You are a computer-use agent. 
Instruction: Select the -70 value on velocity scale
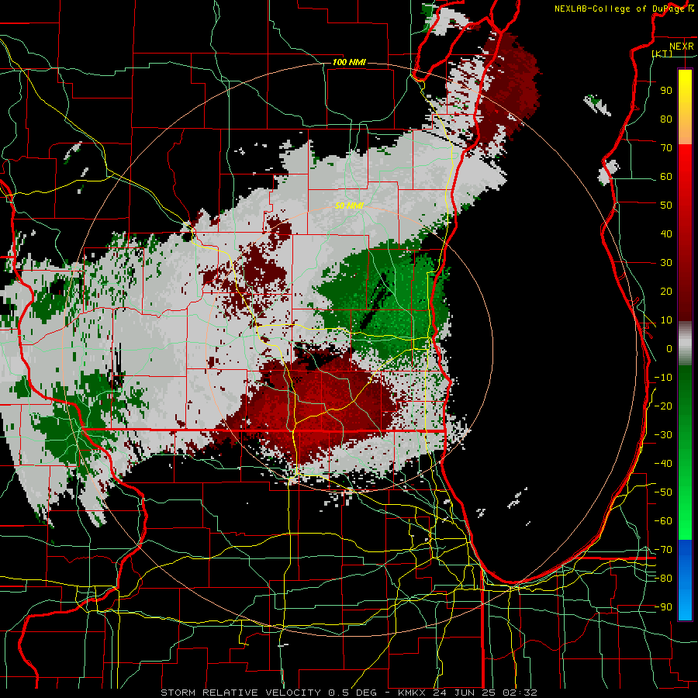pos(663,550)
